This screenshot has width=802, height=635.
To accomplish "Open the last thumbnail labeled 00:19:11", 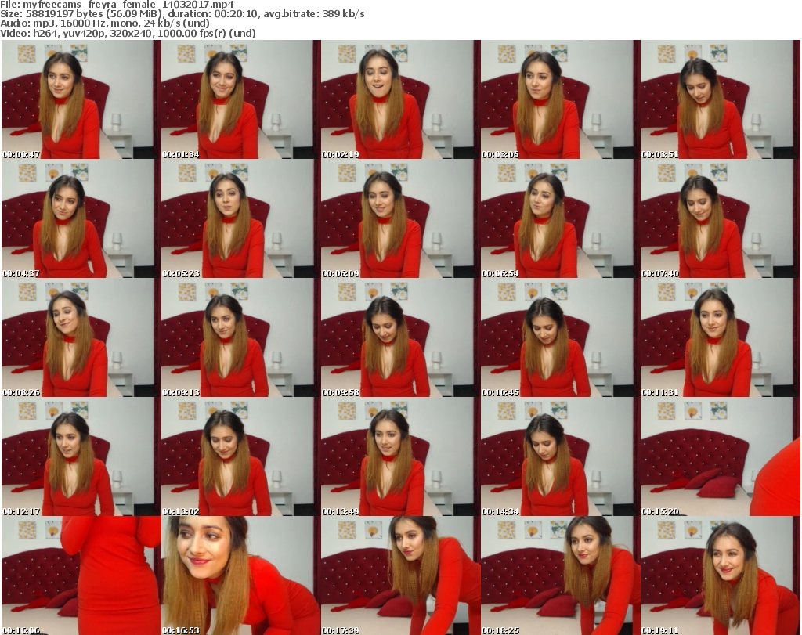I will 721,575.
